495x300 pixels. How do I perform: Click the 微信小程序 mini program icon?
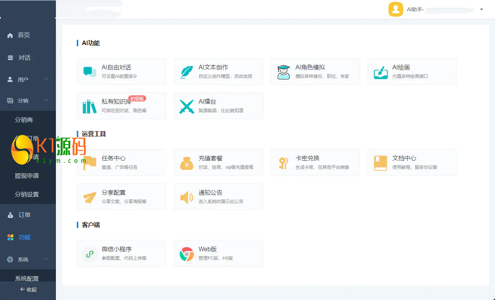89,254
